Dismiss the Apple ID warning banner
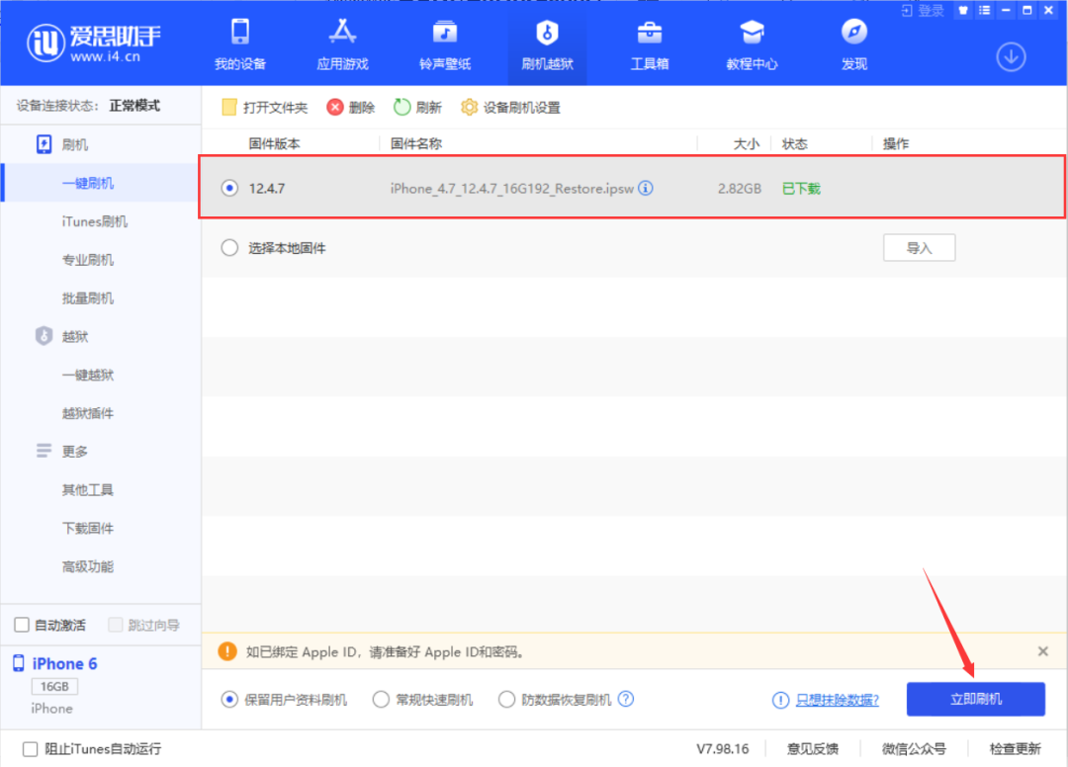Viewport: 1068px width, 767px height. tap(1043, 651)
